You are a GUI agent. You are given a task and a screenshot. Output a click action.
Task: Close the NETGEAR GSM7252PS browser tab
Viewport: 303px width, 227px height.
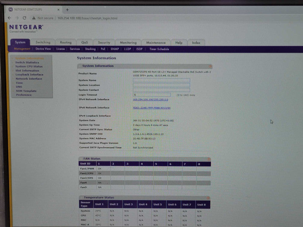(x=58, y=10)
